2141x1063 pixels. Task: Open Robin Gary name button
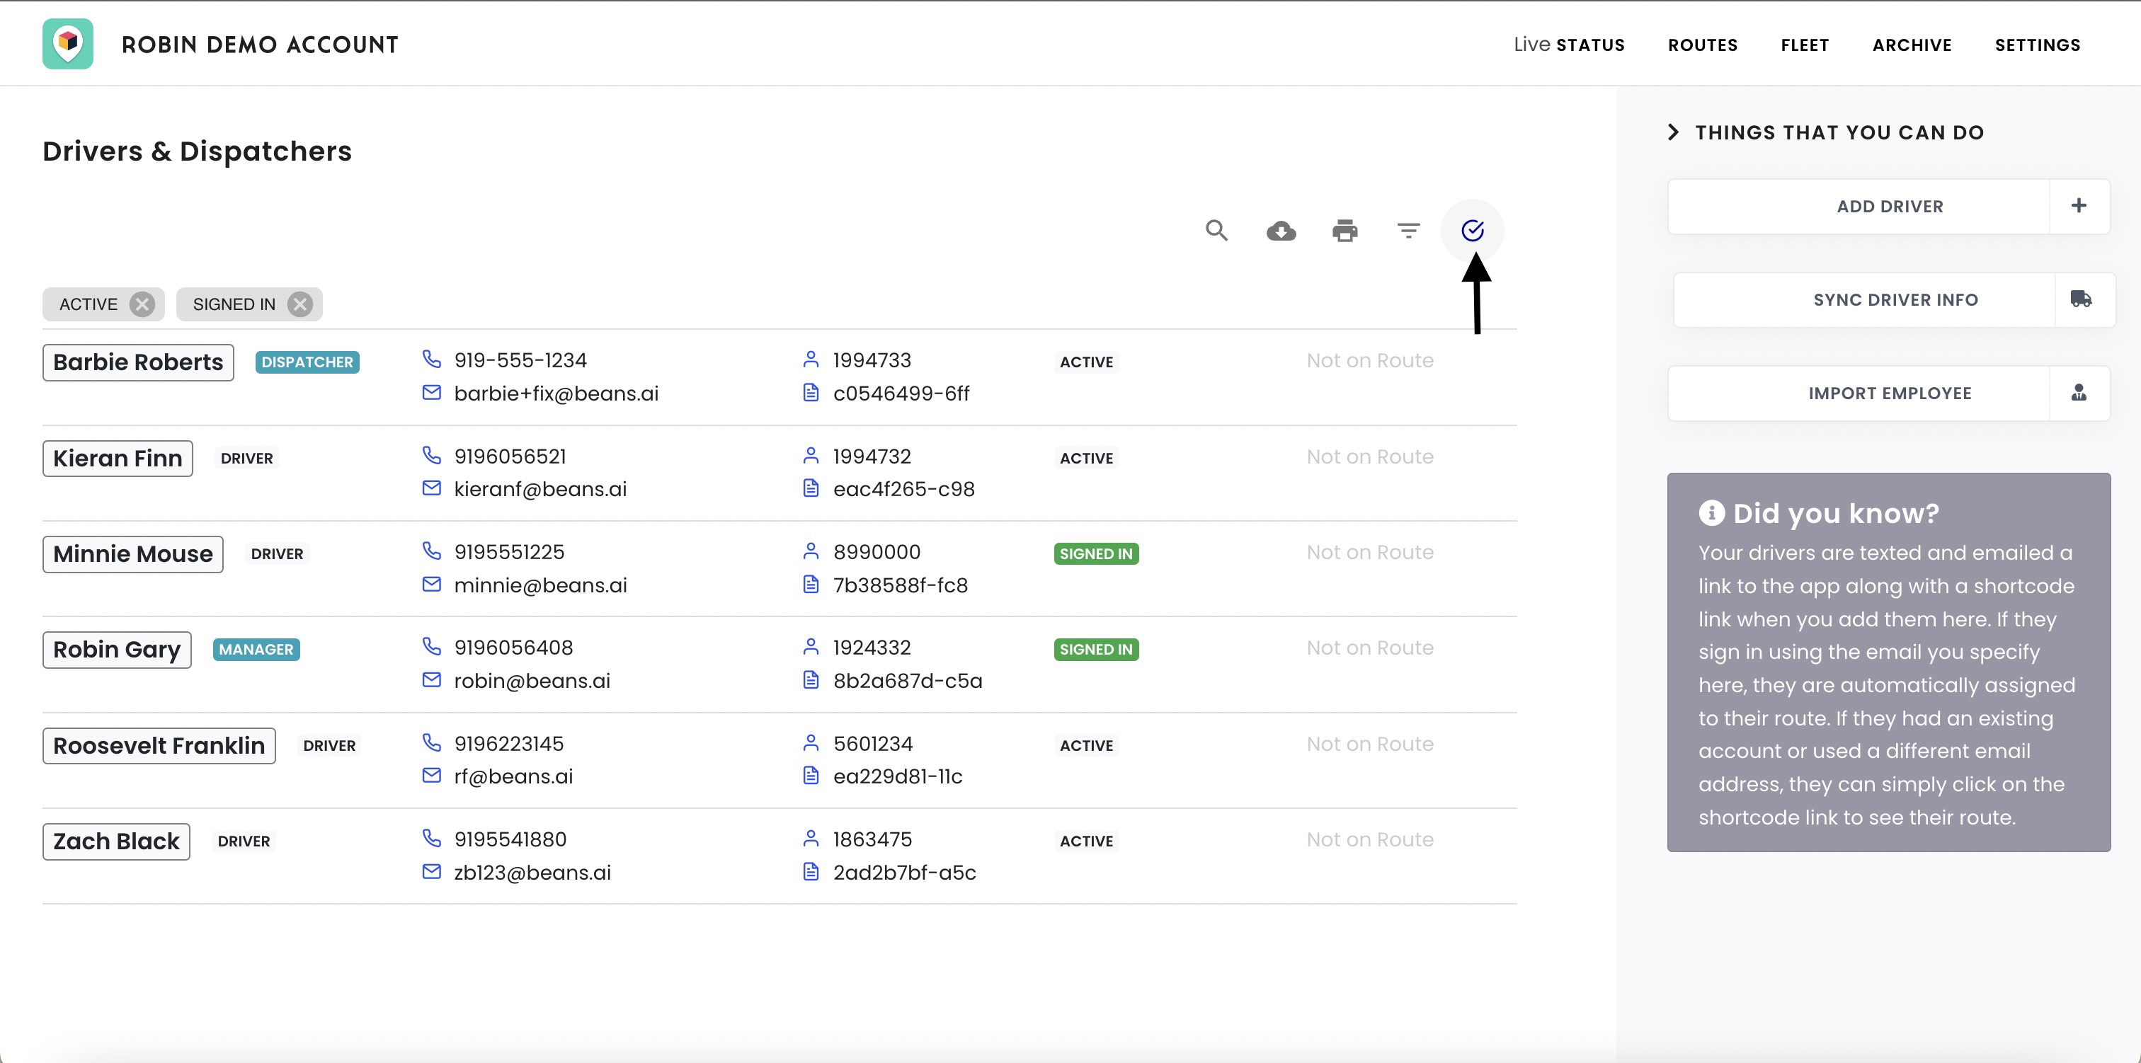click(x=116, y=650)
